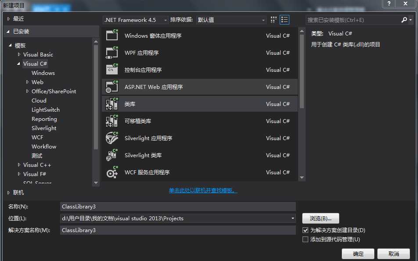Viewport: 418px width, 261px height.
Task: Select the Silverlight template category
Action: (x=44, y=128)
